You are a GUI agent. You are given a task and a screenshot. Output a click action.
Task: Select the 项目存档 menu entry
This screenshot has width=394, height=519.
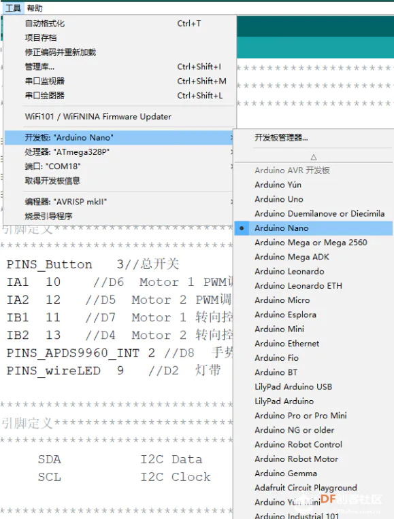pos(120,38)
